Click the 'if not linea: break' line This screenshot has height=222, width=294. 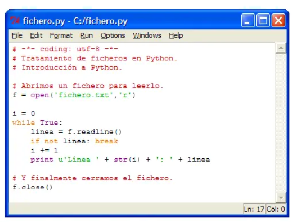(74, 141)
